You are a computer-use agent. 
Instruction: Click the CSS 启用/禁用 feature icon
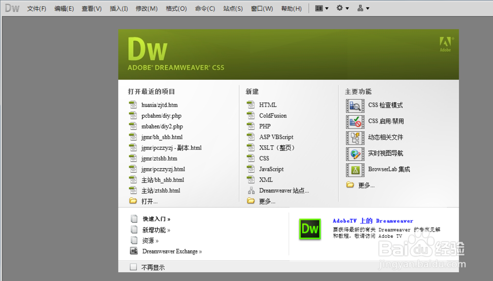coord(355,122)
